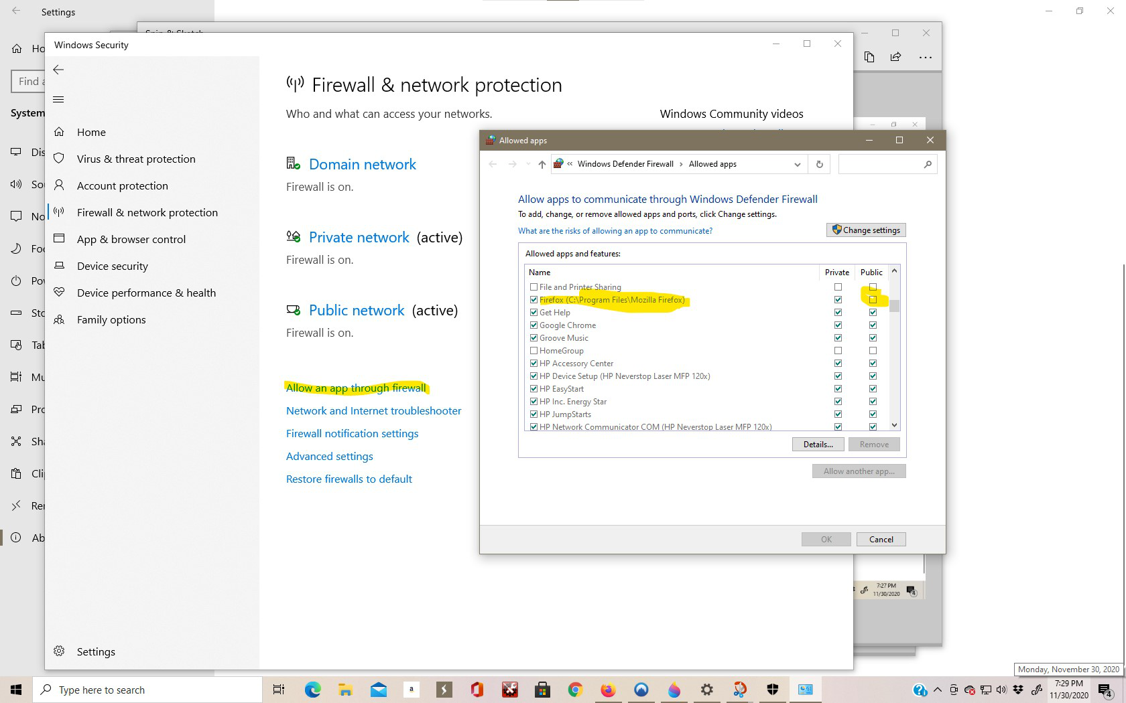Image resolution: width=1126 pixels, height=703 pixels.
Task: Click the back arrow in Windows Security
Action: [x=58, y=70]
